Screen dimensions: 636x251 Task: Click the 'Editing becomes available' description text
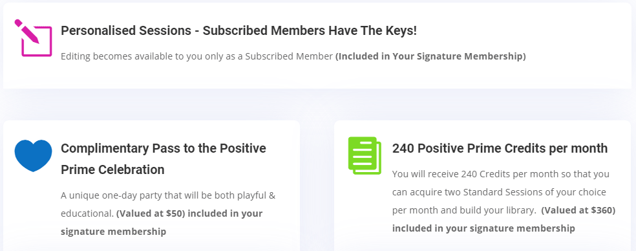click(x=196, y=56)
